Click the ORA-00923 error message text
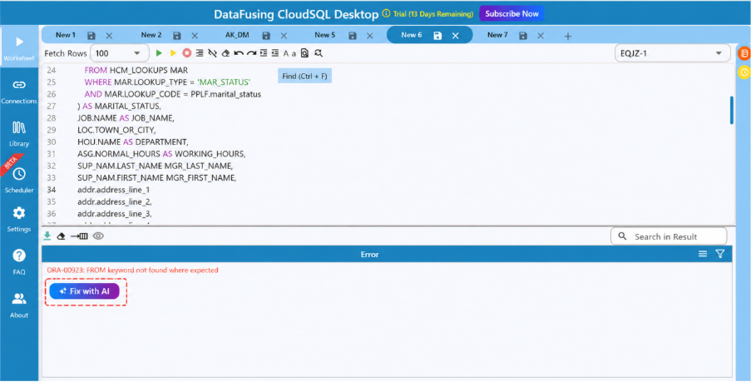Image resolution: width=751 pixels, height=382 pixels. click(x=133, y=270)
